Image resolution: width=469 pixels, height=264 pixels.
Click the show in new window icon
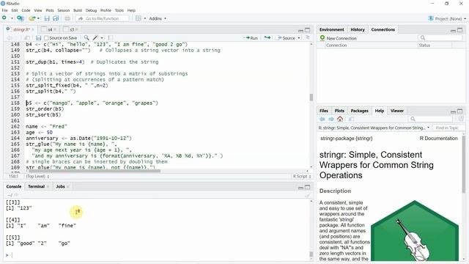(27, 38)
